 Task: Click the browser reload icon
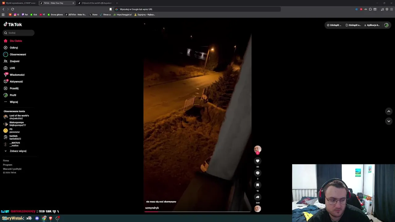tap(12, 9)
